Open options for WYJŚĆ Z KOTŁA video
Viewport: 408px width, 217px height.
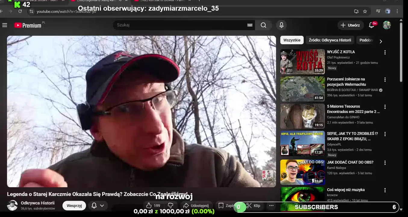(385, 52)
